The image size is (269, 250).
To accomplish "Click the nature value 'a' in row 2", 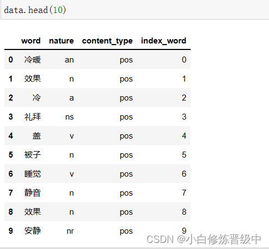I will coord(71,98).
